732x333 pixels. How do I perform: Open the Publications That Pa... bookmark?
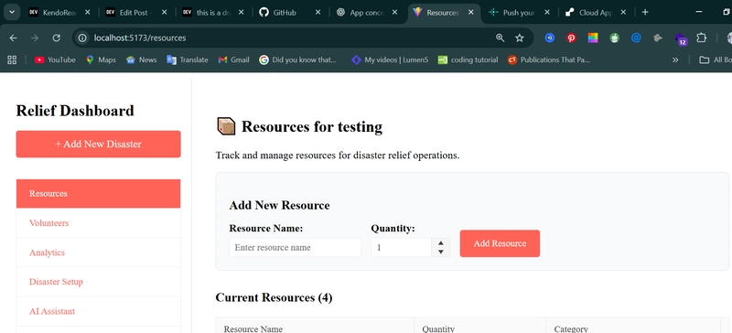(549, 59)
